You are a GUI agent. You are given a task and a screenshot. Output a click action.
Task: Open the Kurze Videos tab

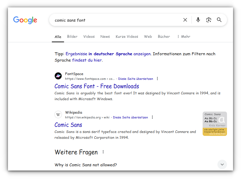(x=127, y=36)
